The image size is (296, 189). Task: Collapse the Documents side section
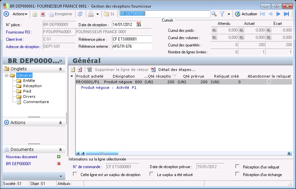(x=60, y=150)
